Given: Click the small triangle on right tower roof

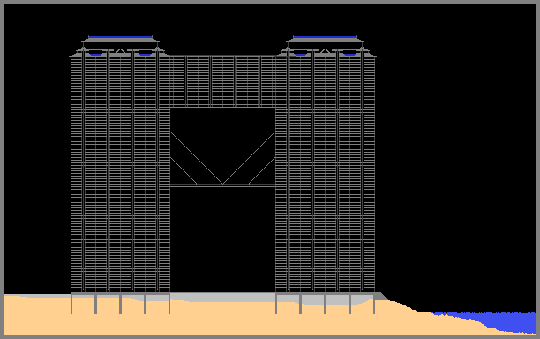Looking at the screenshot, I should 325,51.
